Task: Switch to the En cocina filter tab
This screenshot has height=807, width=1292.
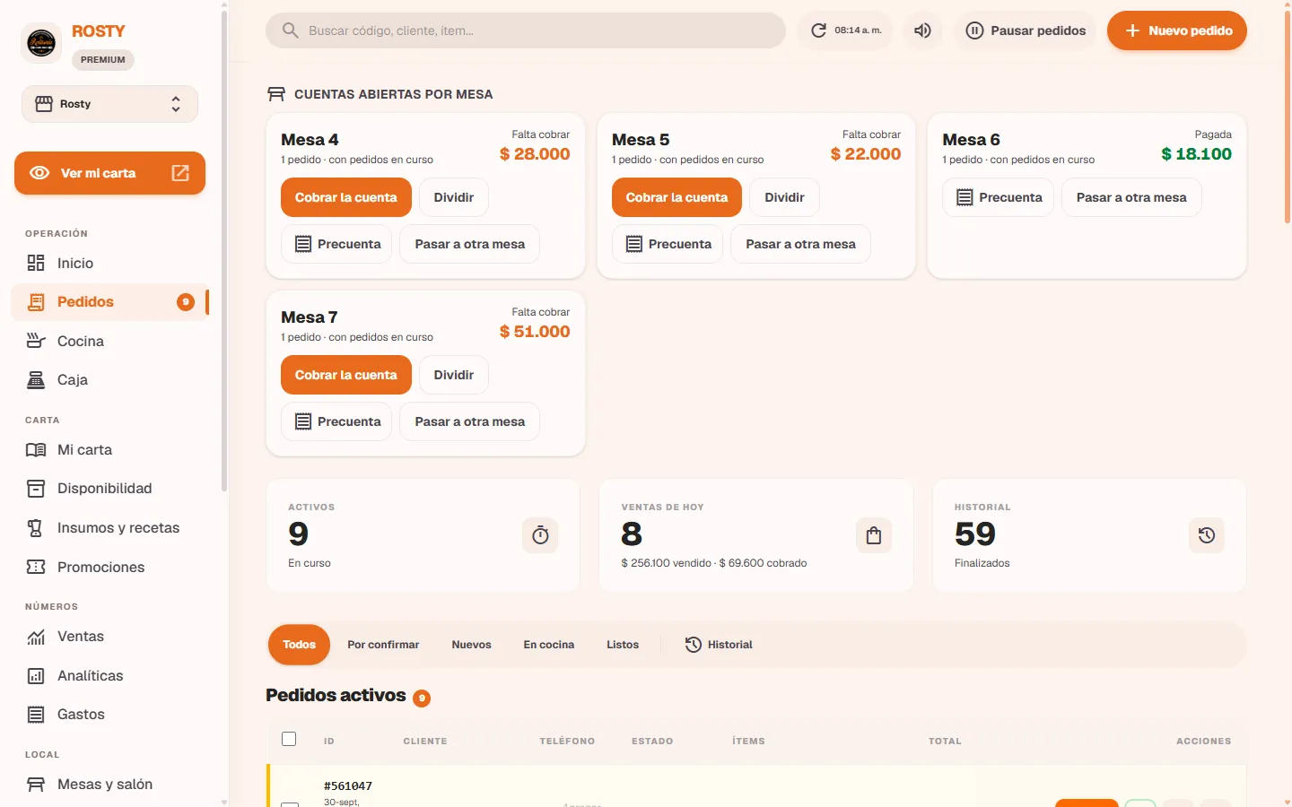Action: 549,645
